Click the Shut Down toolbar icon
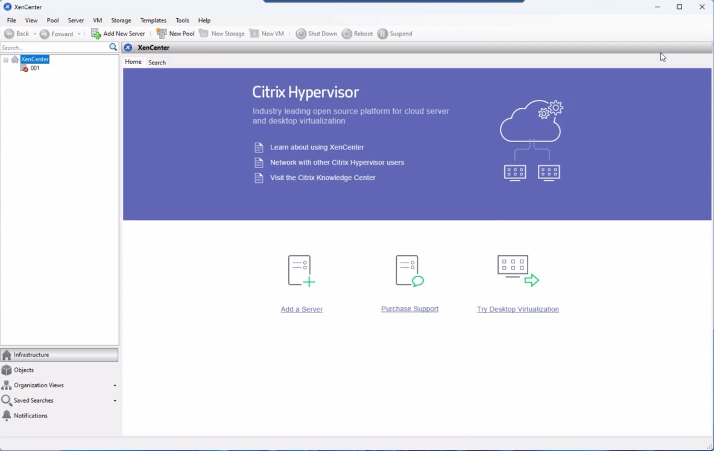 301,33
